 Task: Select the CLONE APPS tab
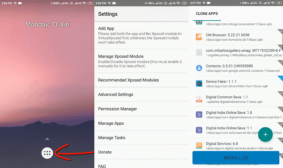click(x=207, y=14)
